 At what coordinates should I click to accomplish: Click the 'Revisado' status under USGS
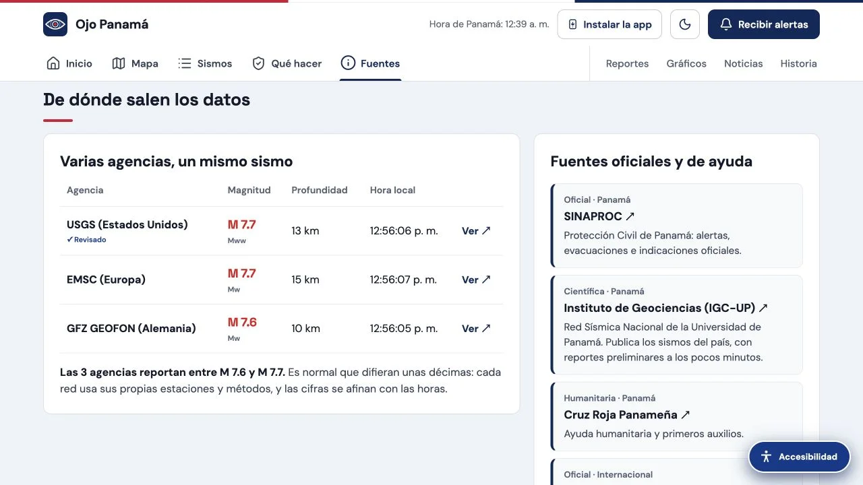86,240
